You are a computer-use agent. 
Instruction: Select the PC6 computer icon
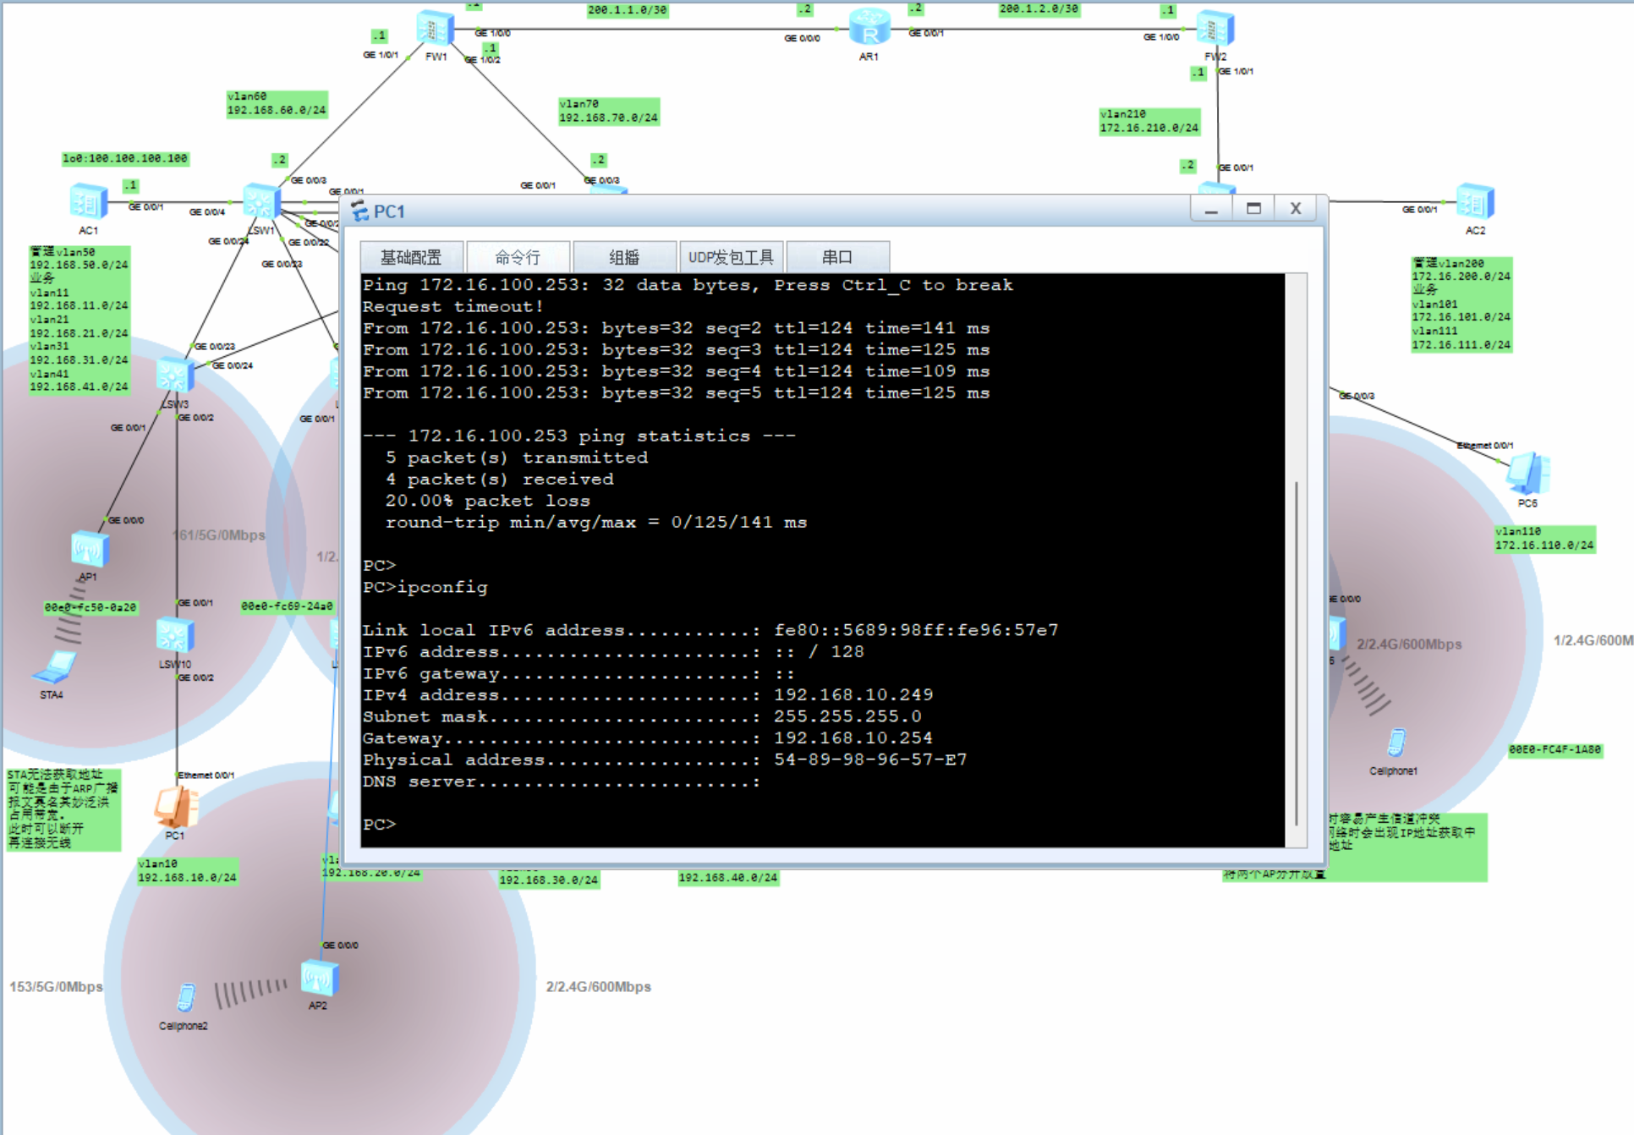pos(1527,474)
